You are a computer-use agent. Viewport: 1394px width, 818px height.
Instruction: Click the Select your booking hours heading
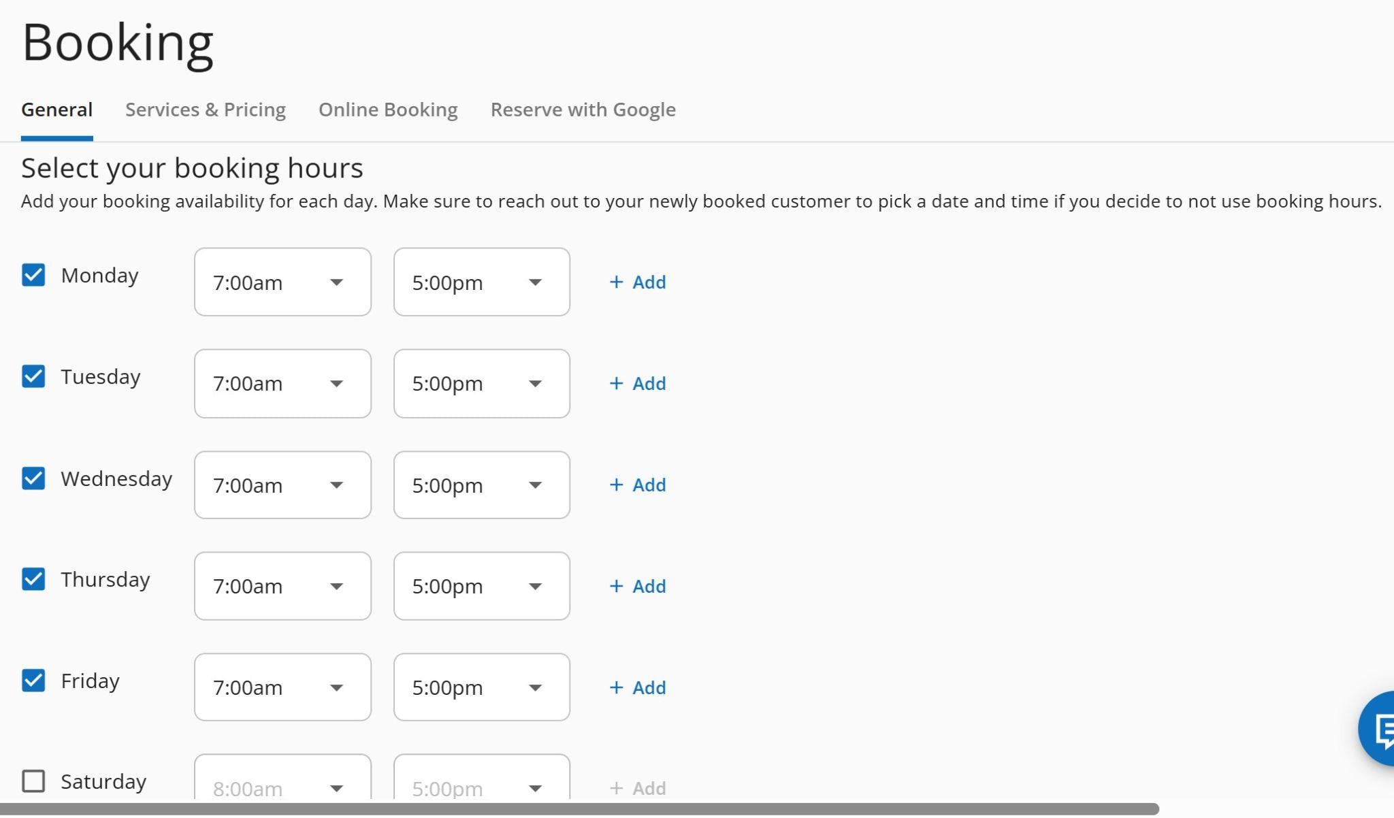coord(192,168)
